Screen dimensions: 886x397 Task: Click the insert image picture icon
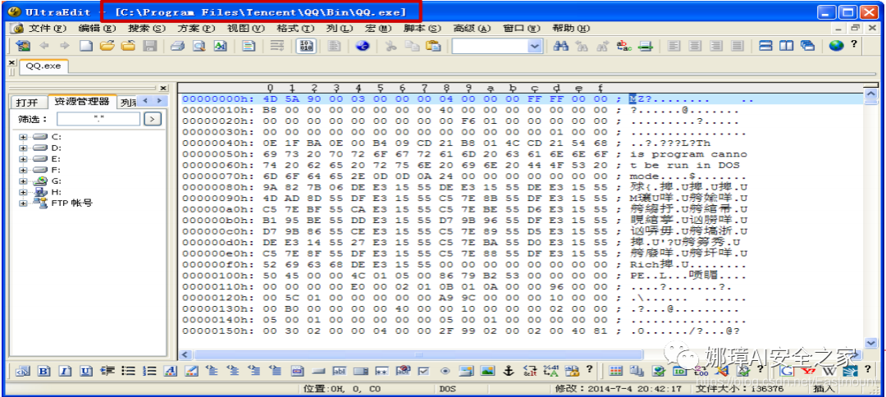point(487,371)
